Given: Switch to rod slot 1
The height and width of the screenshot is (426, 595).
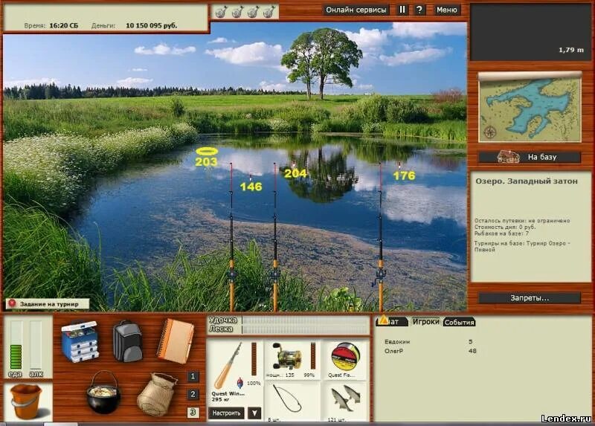Looking at the screenshot, I should coord(193,376).
